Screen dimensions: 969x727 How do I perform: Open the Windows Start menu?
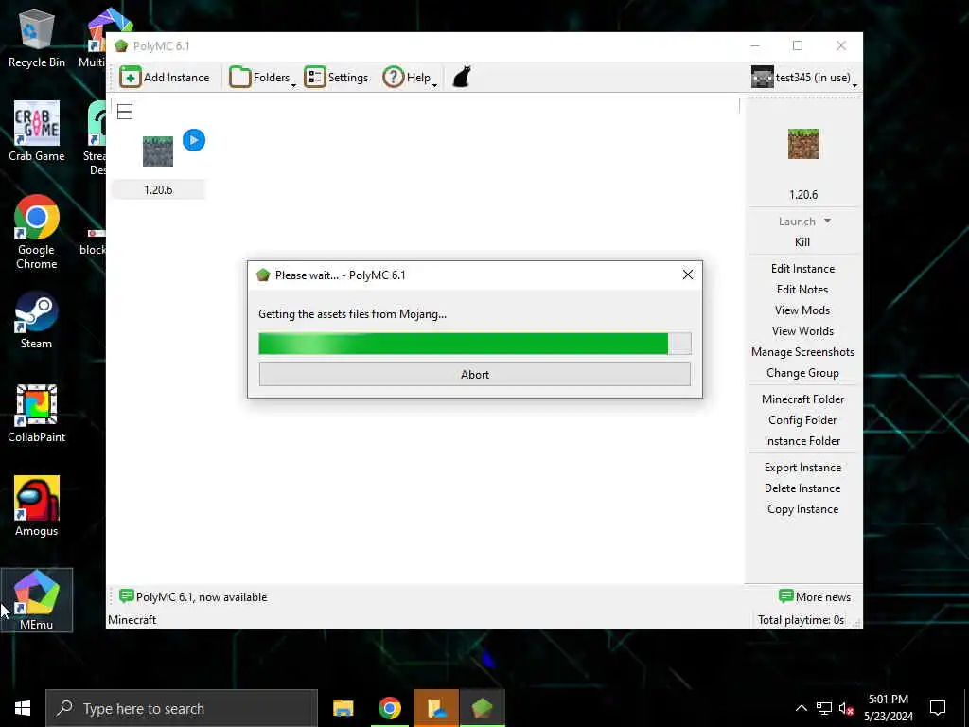23,708
